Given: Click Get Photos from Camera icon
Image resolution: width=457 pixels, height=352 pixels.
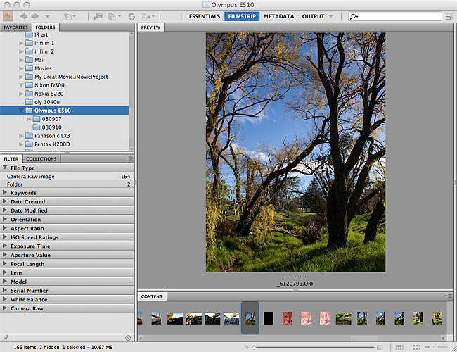Looking at the screenshot, I should [97, 15].
